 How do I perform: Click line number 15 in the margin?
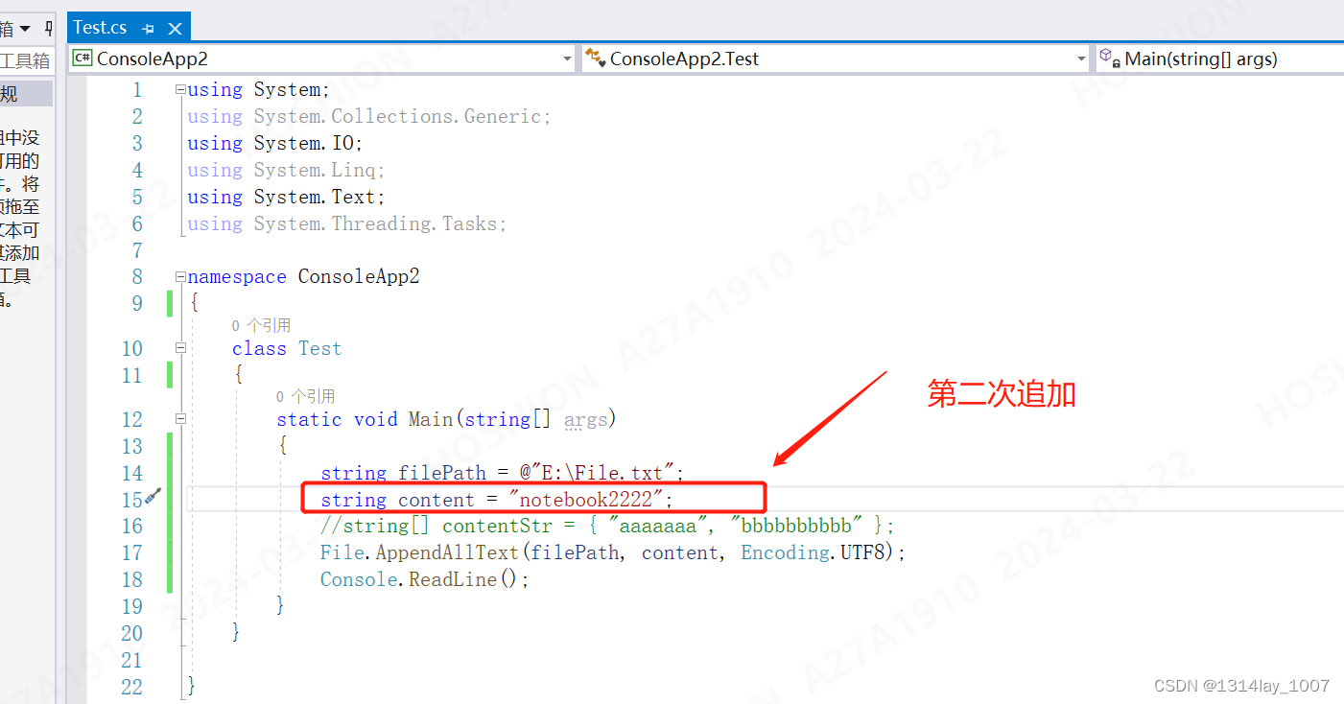(131, 500)
